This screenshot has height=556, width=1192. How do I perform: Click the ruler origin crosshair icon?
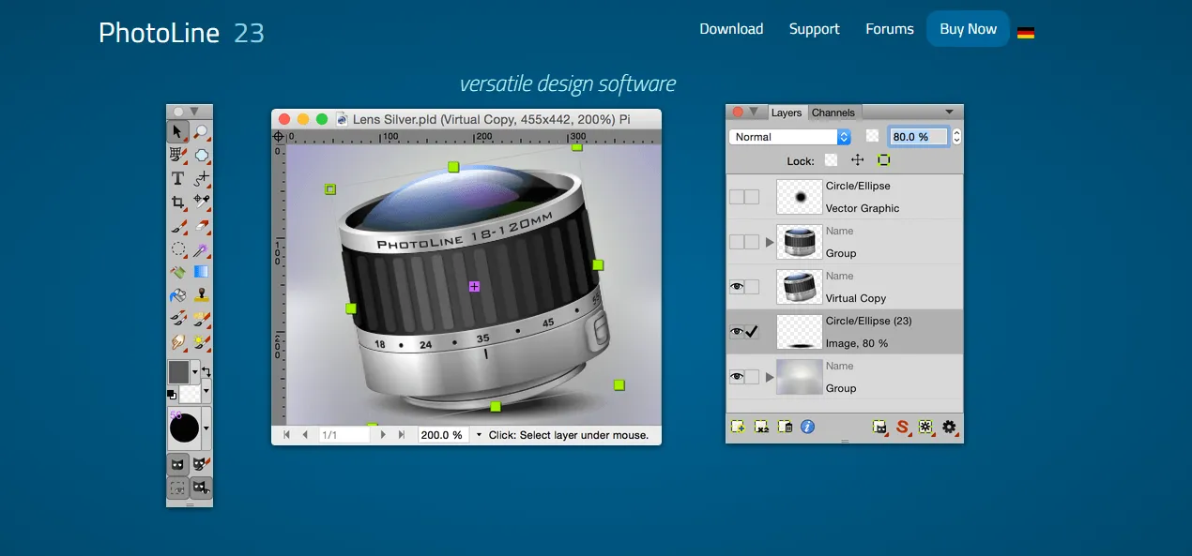coord(279,137)
